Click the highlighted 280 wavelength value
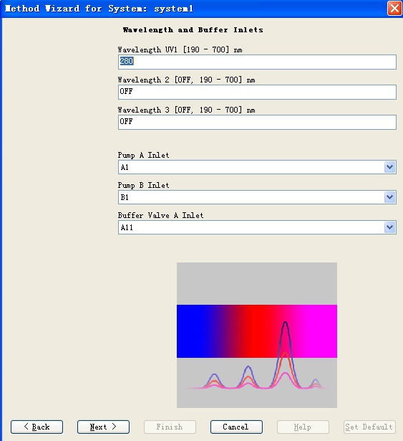The width and height of the screenshot is (403, 441). pyautogui.click(x=127, y=61)
